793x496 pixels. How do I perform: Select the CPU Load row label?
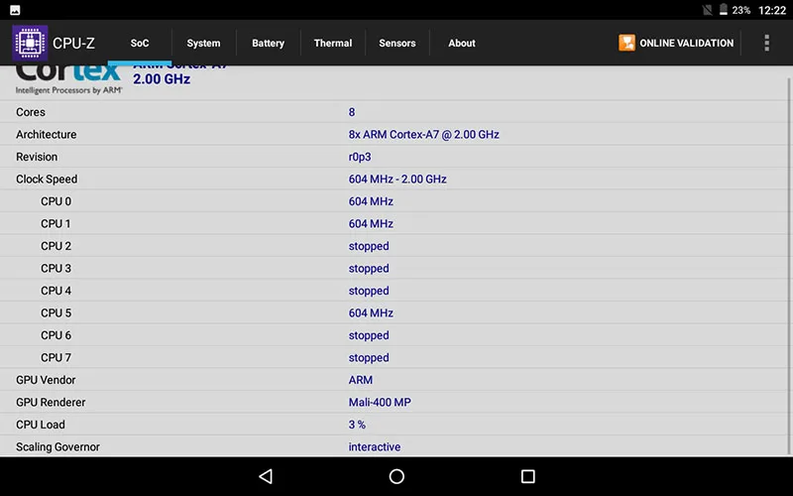point(40,425)
